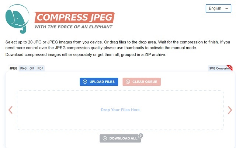Click the X circle icon in Clear Queue
The width and height of the screenshot is (236, 148).
(128, 82)
